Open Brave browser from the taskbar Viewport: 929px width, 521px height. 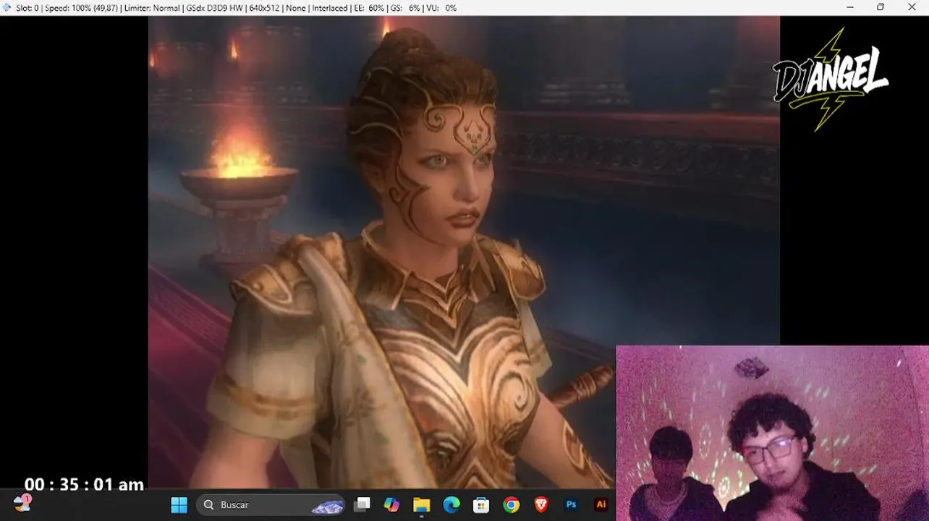(x=541, y=505)
